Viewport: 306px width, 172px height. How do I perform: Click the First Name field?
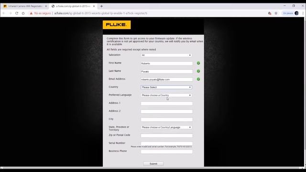[x=167, y=64]
